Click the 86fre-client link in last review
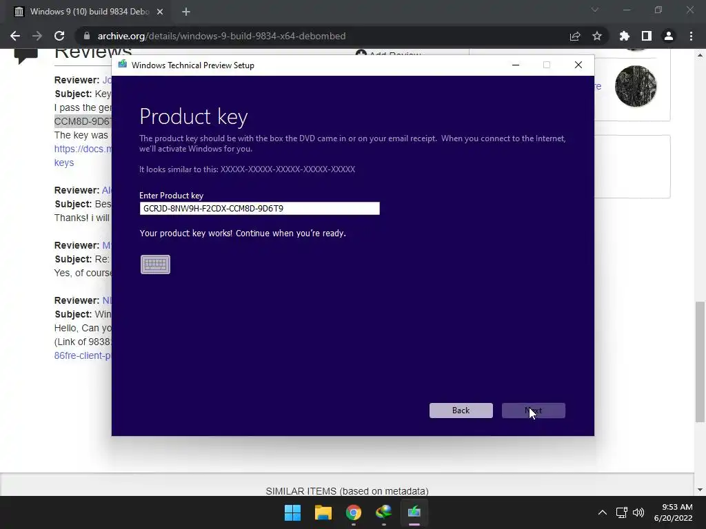This screenshot has height=529, width=706. [x=83, y=355]
